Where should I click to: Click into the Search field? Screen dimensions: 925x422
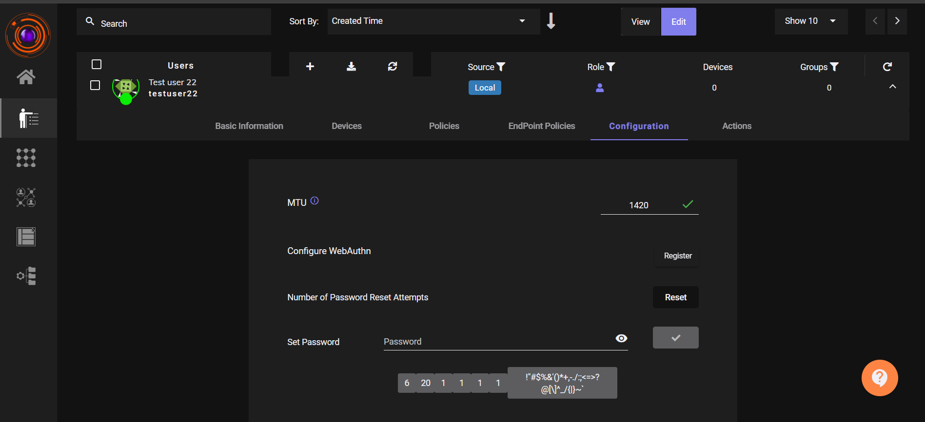(174, 22)
